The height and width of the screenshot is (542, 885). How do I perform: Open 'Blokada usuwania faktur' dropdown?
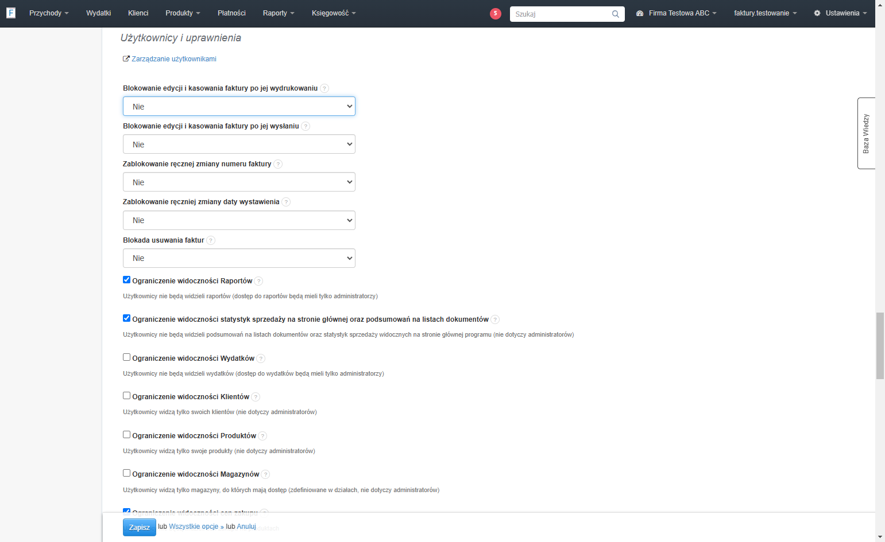[x=239, y=258]
